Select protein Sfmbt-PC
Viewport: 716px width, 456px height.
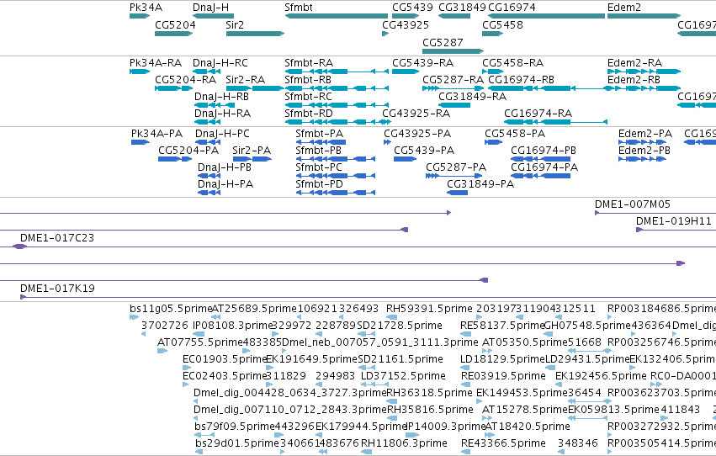coord(336,176)
